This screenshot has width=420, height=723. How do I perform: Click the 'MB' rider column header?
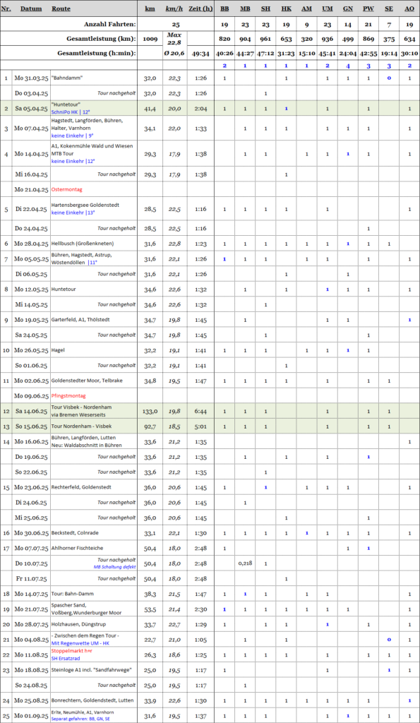(x=245, y=8)
